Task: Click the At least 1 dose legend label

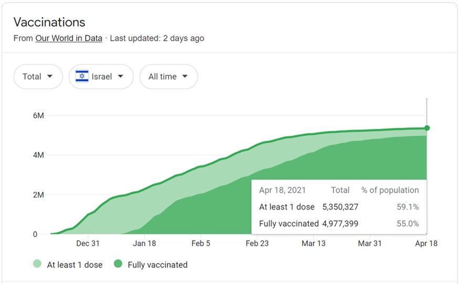Action: click(x=75, y=265)
